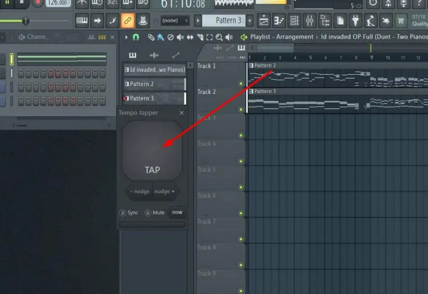Select Pattern 3 in the picker list
Screen dimensions: 428x294
(155, 98)
